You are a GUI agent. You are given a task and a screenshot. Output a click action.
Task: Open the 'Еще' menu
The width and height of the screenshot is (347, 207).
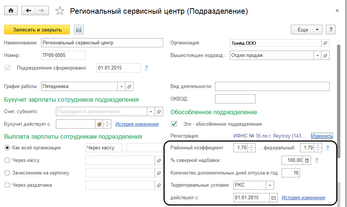[307, 30]
